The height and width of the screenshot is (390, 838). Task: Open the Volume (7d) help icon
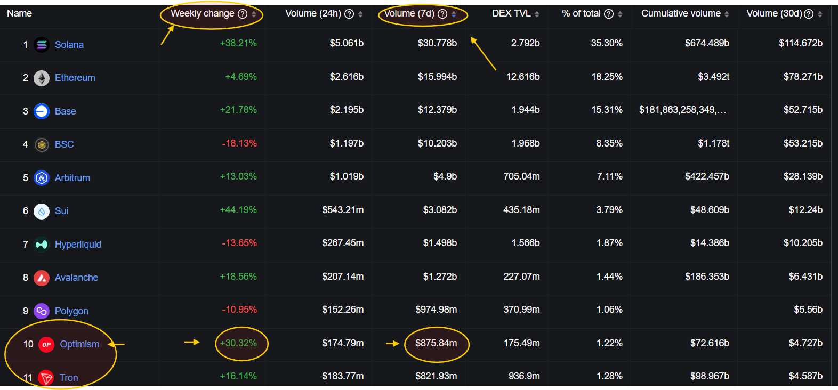point(442,14)
